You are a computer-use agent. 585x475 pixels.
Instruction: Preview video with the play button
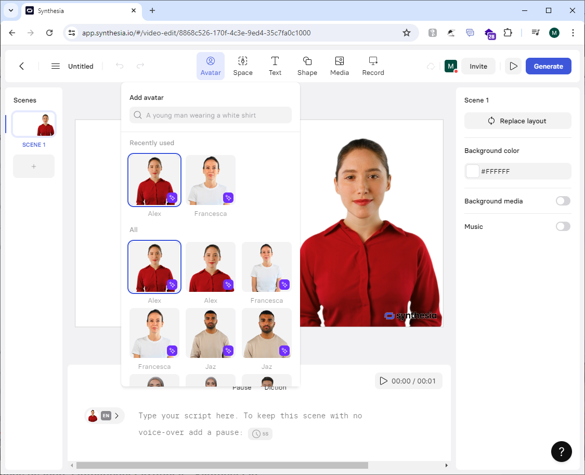(513, 66)
